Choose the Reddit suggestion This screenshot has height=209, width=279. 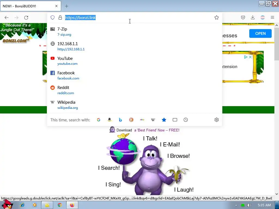pyautogui.click(x=134, y=90)
